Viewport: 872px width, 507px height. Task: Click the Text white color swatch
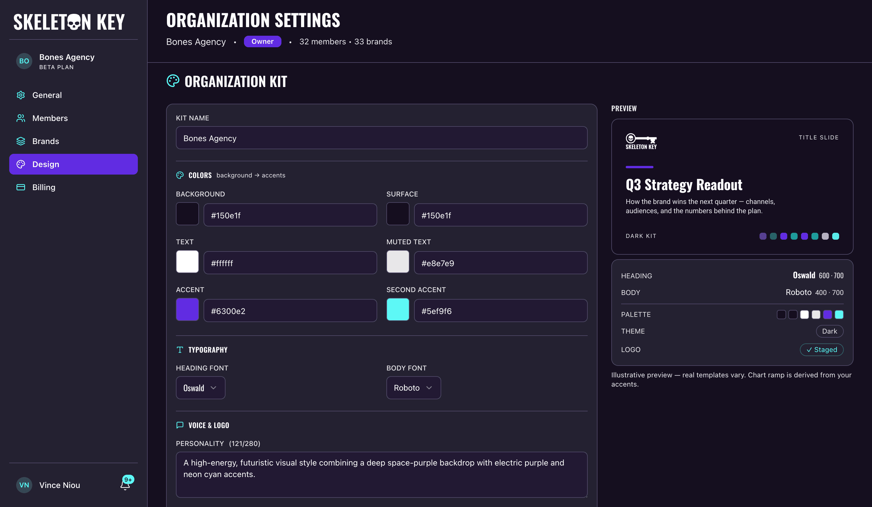(187, 262)
